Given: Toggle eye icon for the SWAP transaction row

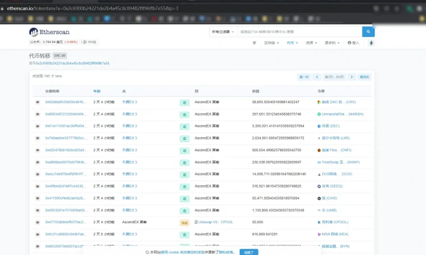Looking at the screenshot, I should [x=37, y=162].
